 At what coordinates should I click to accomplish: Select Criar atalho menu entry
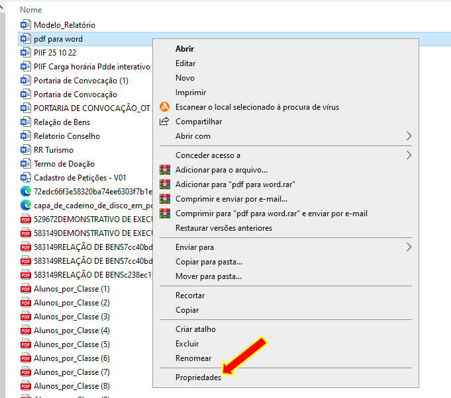click(195, 329)
